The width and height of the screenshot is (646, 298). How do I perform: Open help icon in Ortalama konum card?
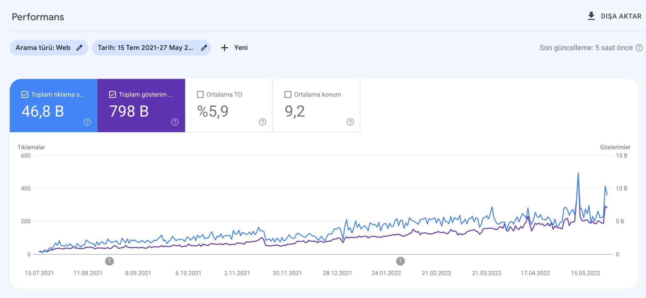coord(350,122)
